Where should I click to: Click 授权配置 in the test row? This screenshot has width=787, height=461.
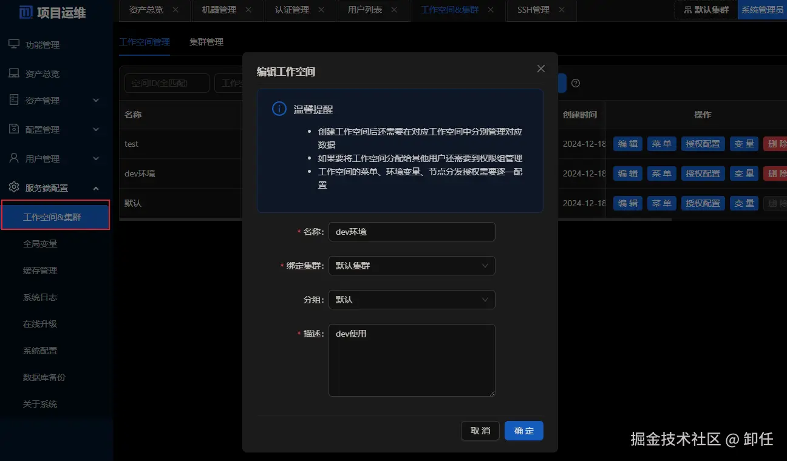pyautogui.click(x=703, y=144)
